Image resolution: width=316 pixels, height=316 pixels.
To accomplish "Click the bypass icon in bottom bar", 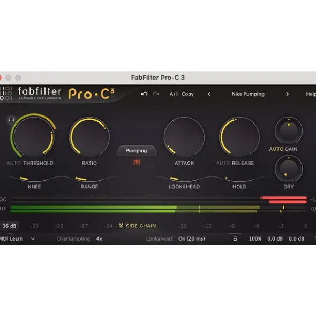I will (x=235, y=239).
